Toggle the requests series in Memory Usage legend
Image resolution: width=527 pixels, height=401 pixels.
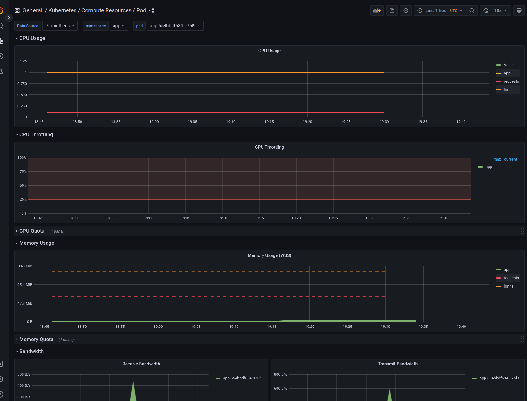point(511,278)
